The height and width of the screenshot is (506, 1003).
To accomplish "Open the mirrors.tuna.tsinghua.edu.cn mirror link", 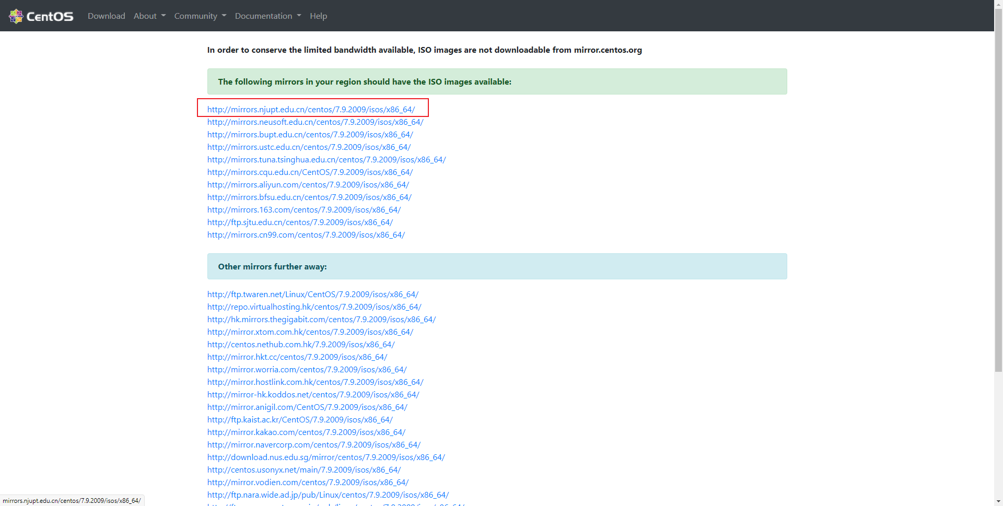I will (x=326, y=160).
